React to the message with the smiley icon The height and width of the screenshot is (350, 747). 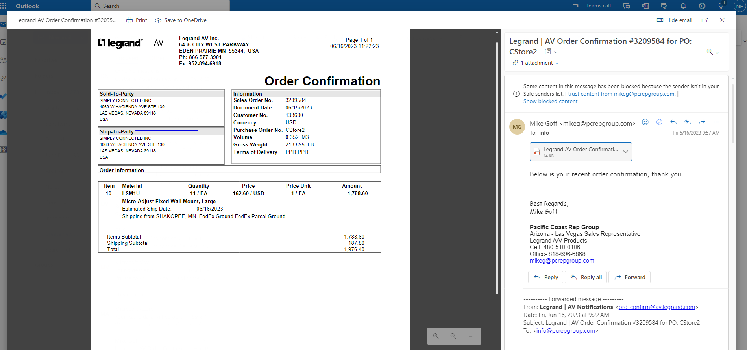click(x=645, y=122)
